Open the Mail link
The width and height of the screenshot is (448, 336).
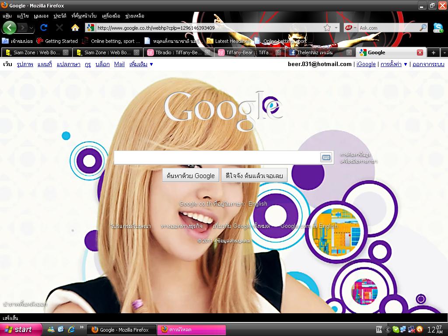pos(119,64)
